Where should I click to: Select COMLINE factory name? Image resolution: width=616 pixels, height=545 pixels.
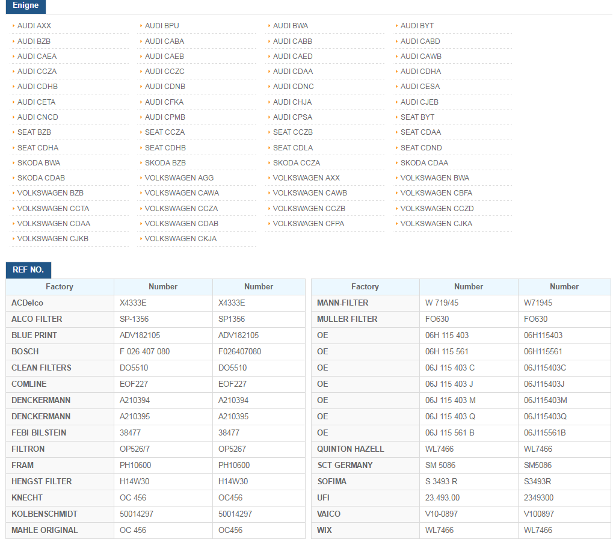click(x=29, y=384)
